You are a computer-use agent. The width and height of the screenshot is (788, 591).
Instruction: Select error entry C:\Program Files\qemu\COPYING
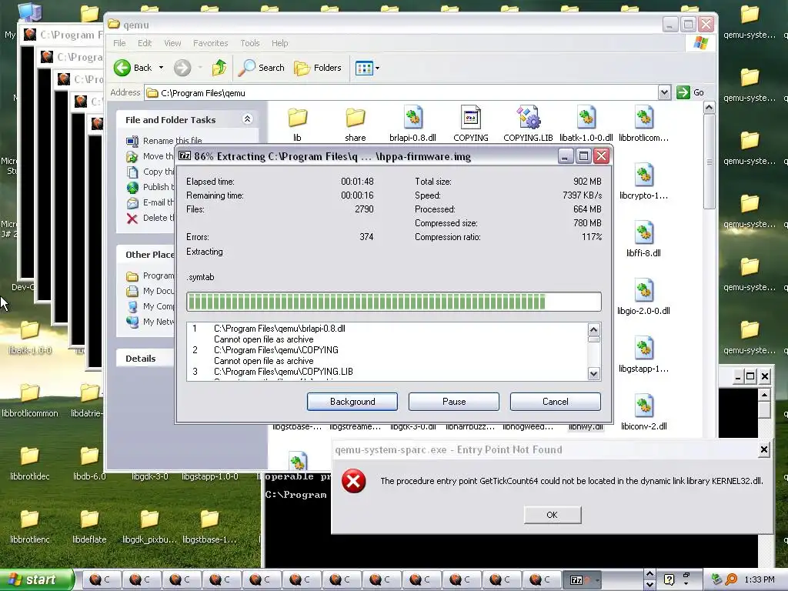(276, 350)
